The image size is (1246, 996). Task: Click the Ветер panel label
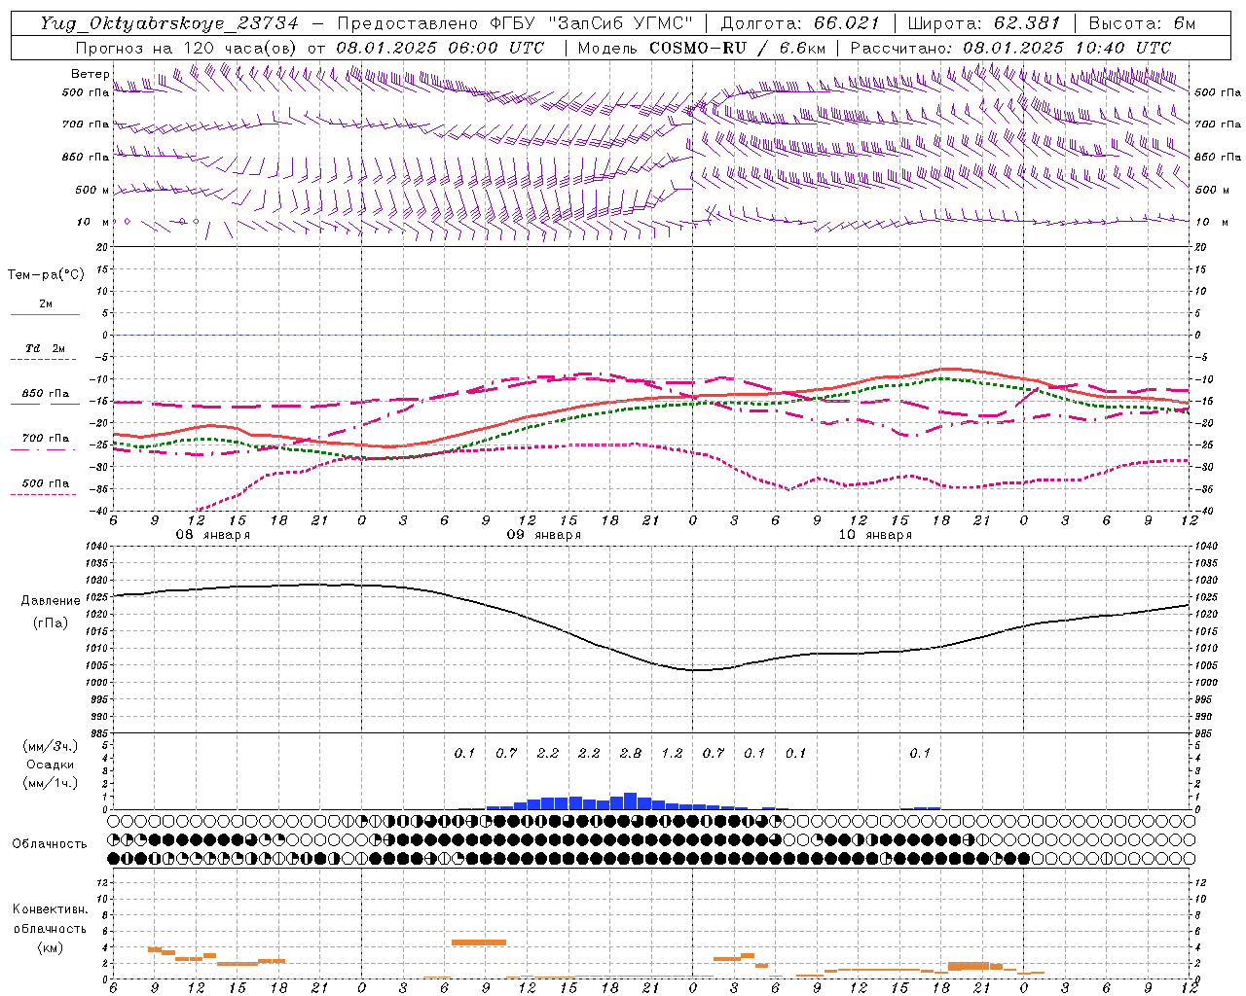[x=90, y=74]
